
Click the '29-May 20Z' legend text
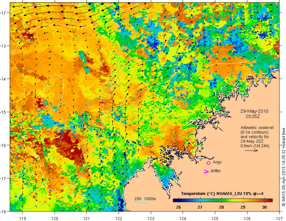coord(252,141)
